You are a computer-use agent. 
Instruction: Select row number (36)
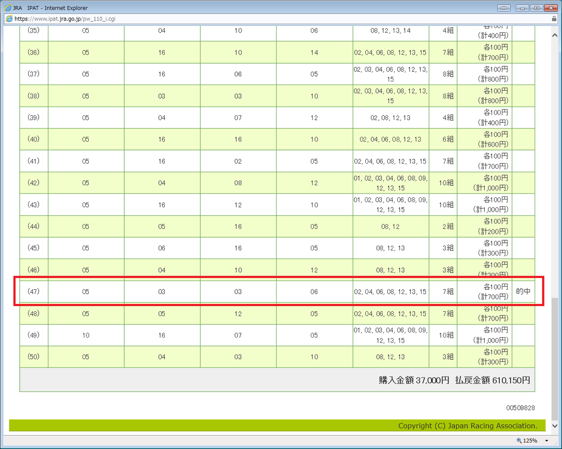pyautogui.click(x=34, y=52)
